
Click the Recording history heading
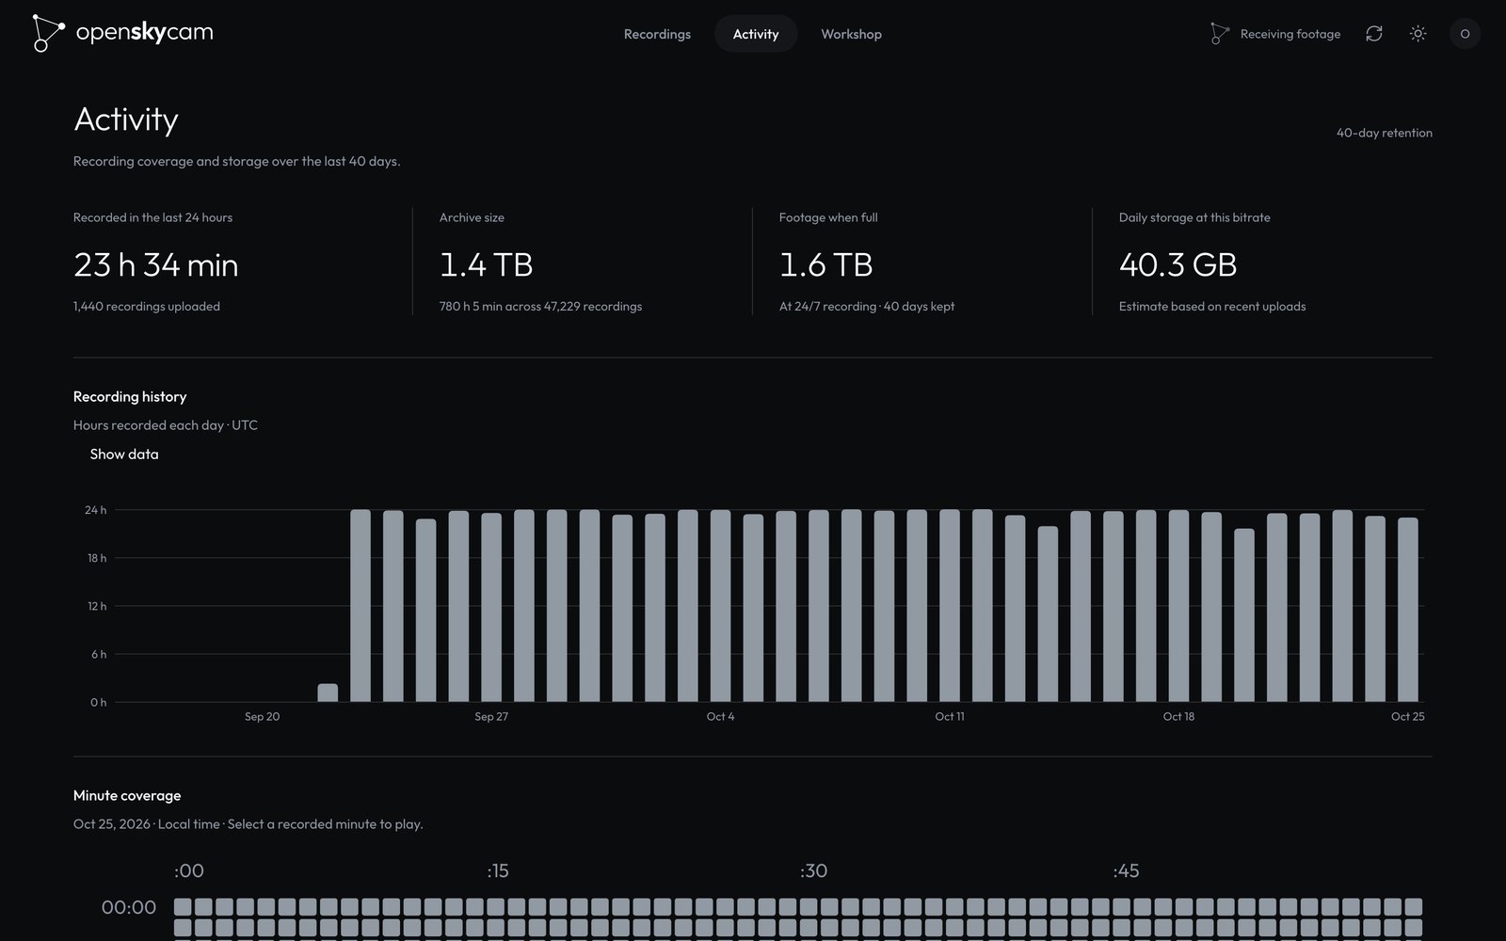pos(130,396)
